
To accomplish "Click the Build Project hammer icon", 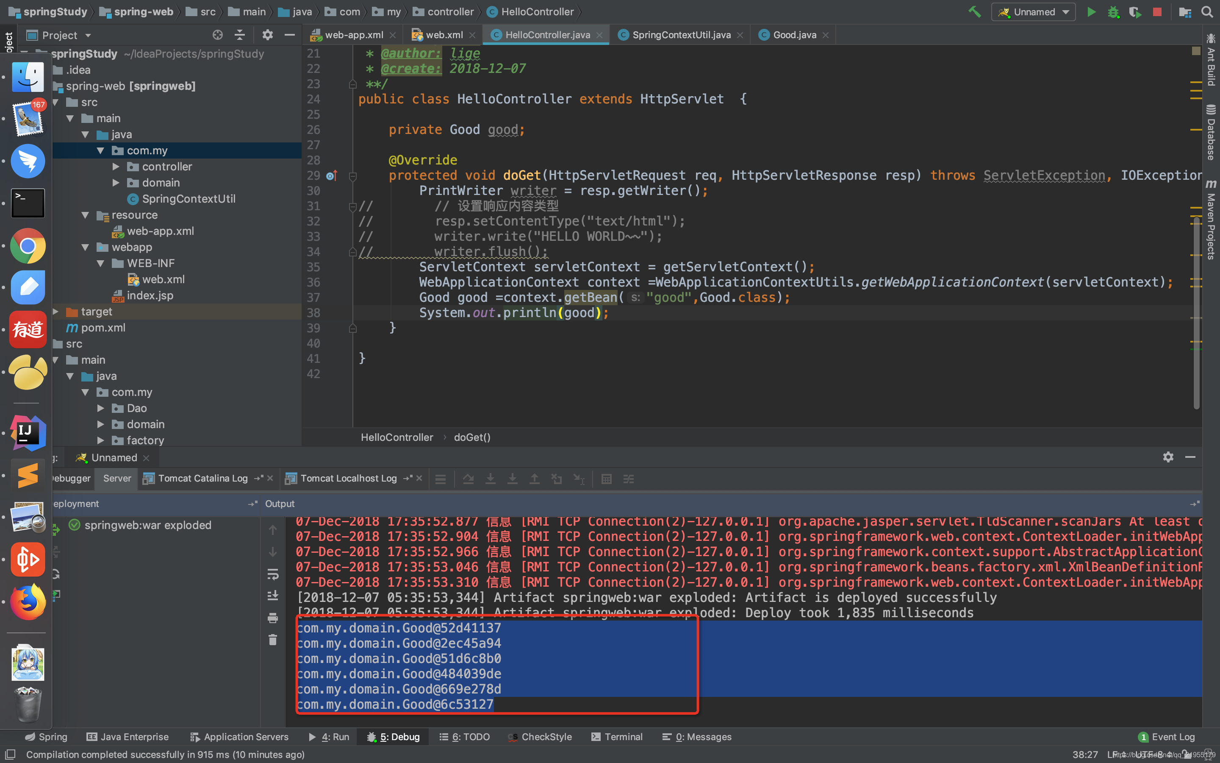I will point(973,11).
